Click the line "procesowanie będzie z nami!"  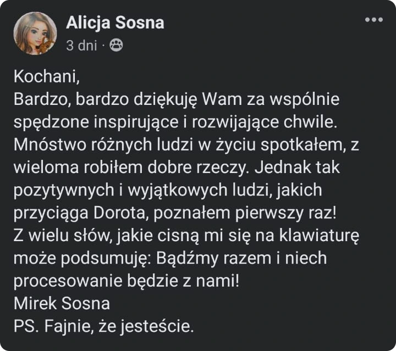pos(127,280)
